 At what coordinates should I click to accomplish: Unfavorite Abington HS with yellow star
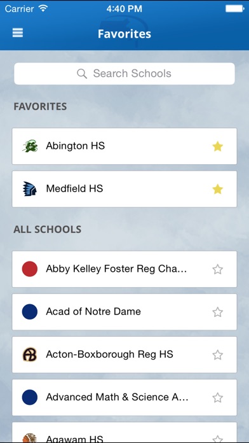coord(217,146)
